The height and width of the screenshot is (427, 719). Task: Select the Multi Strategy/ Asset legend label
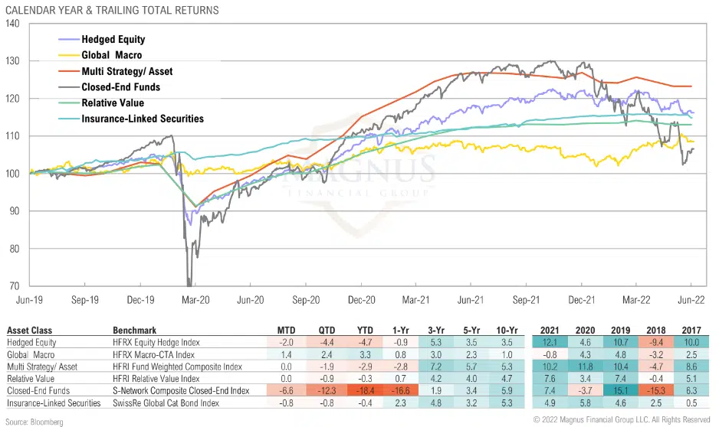click(x=127, y=71)
